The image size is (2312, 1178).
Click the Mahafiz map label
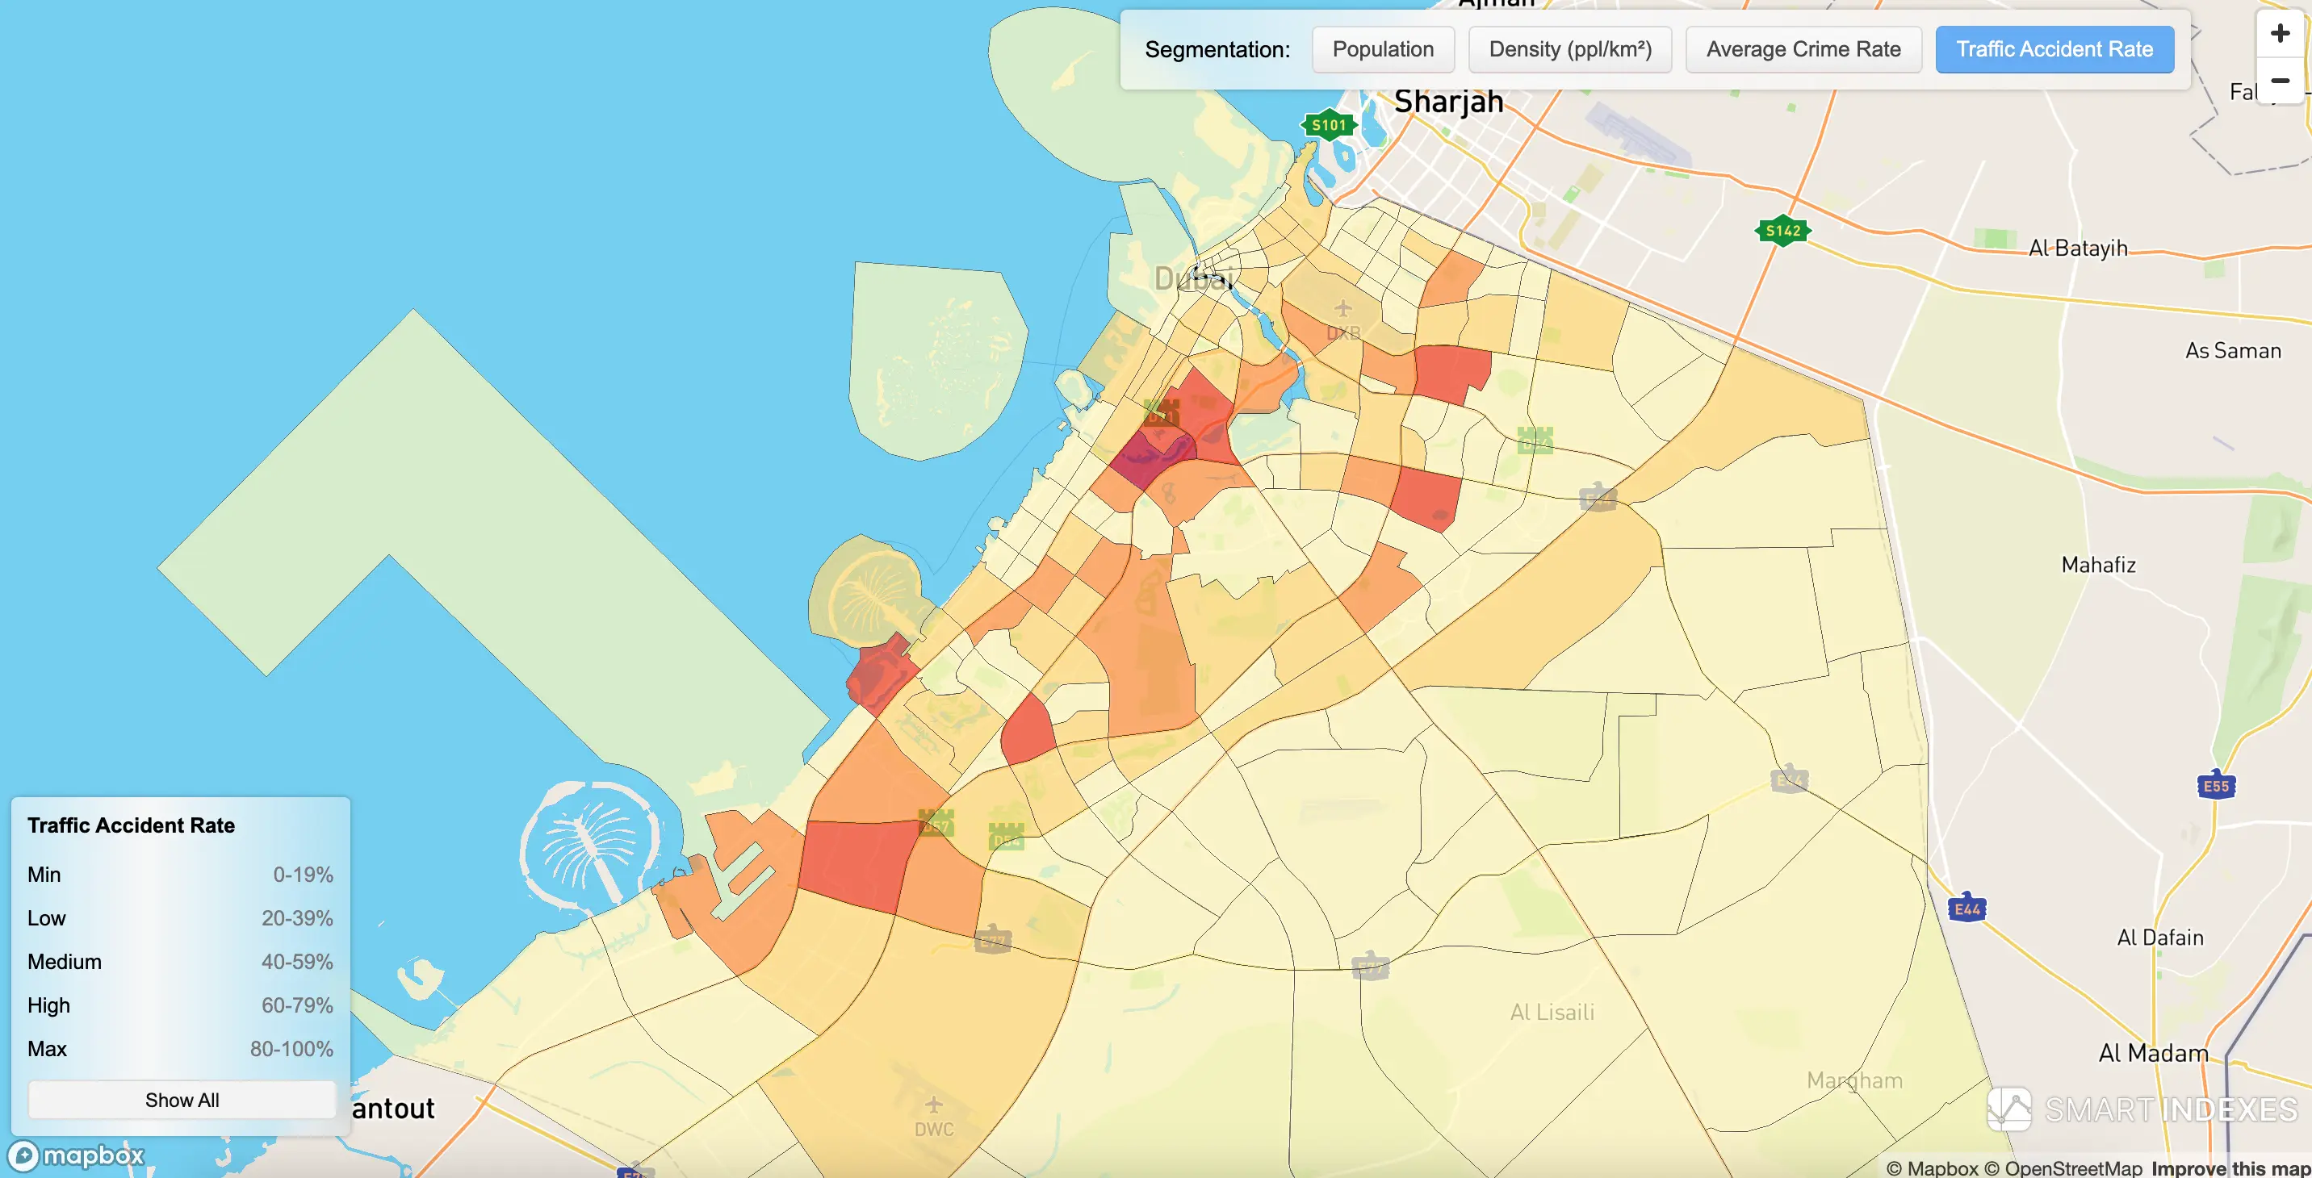click(2098, 564)
